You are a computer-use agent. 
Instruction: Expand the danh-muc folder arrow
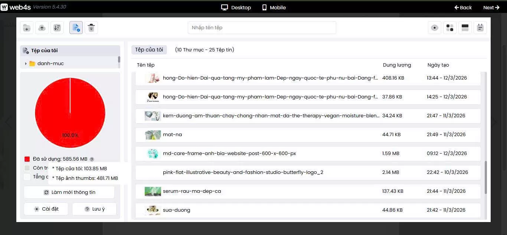[x=26, y=64]
